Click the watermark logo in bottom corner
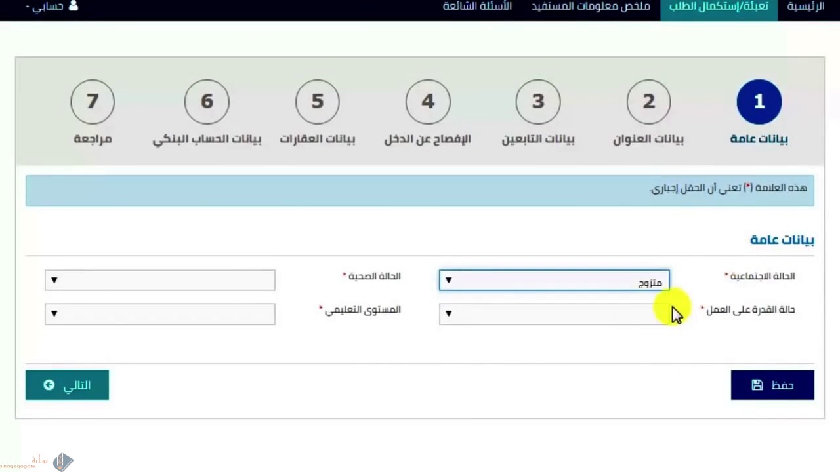The width and height of the screenshot is (840, 472). (62, 462)
